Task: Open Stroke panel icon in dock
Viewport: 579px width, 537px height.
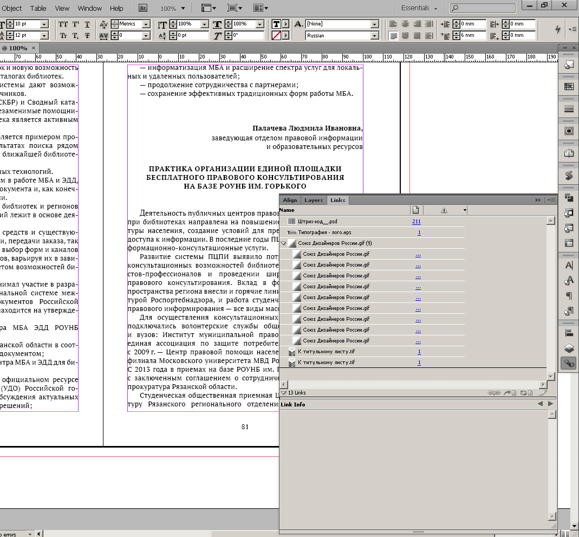Action: [x=569, y=108]
